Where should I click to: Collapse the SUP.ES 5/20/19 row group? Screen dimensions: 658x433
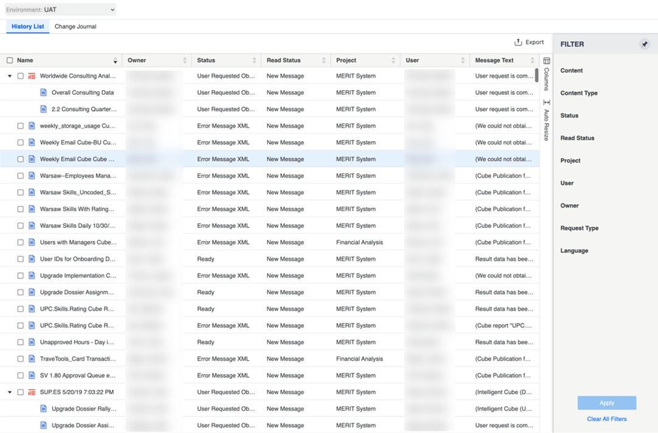click(10, 392)
